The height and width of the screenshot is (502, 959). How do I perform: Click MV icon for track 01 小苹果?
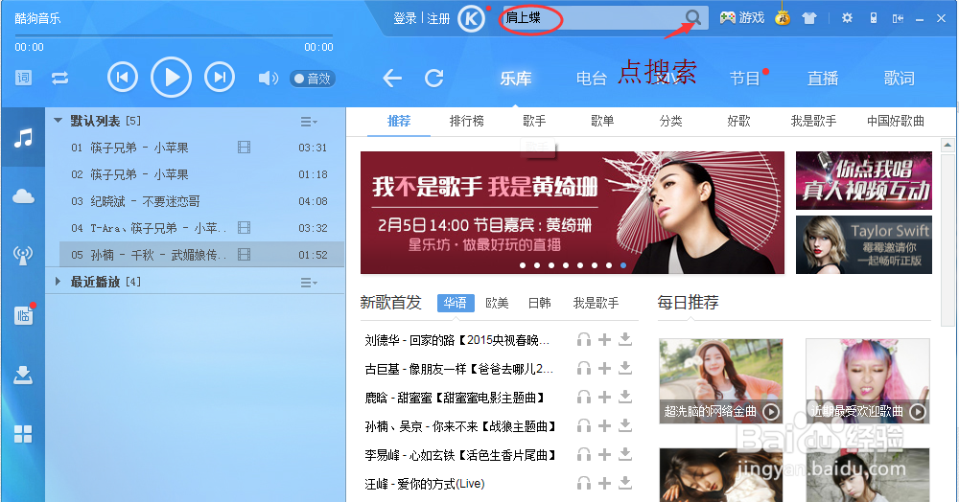[x=244, y=148]
